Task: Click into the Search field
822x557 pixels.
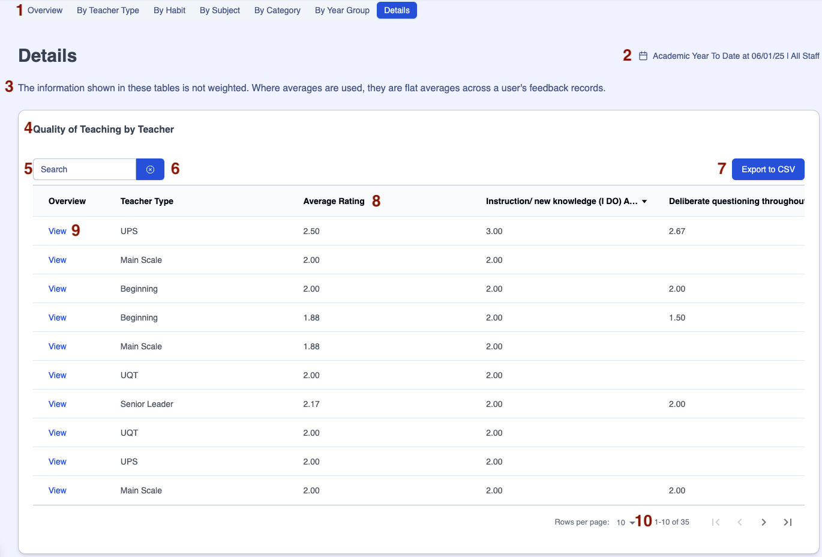Action: [85, 169]
